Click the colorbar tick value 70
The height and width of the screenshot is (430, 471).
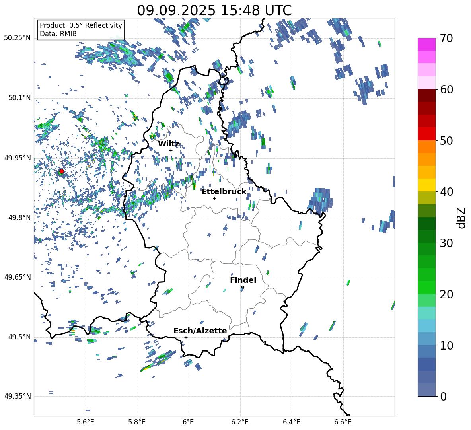tap(446, 38)
